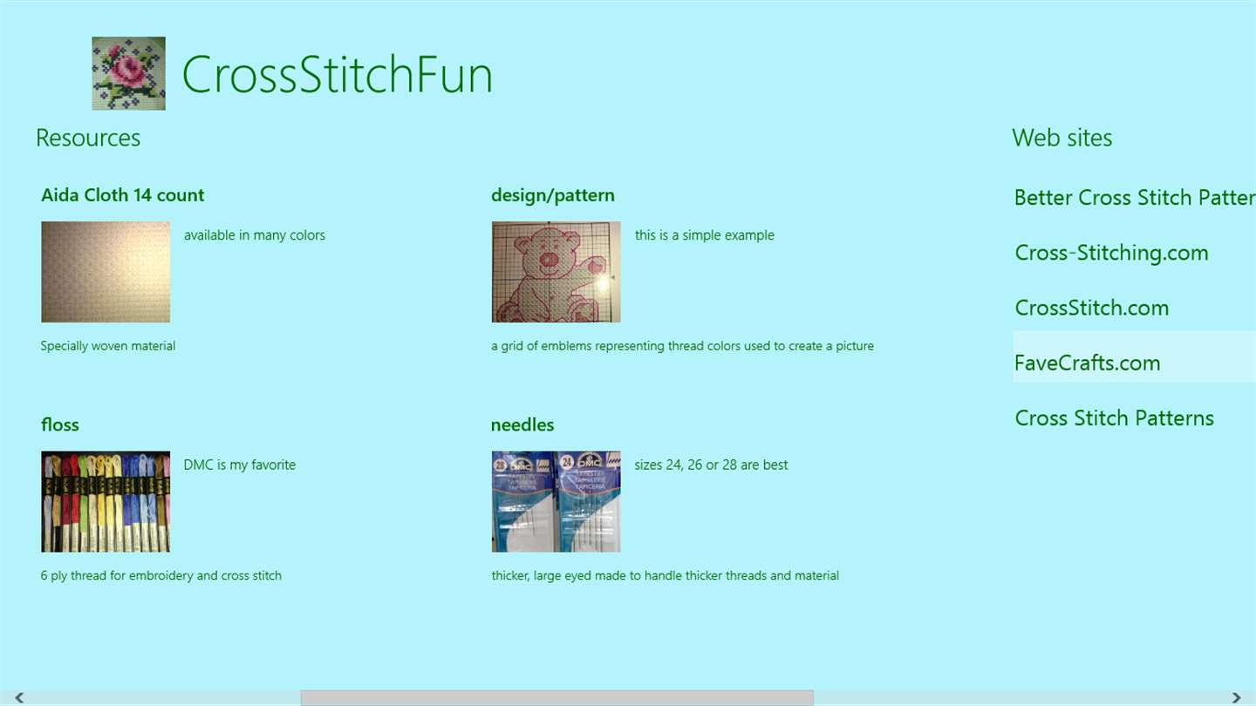Open the teddy bear pattern thumbnail
Image resolution: width=1256 pixels, height=706 pixels.
[x=556, y=272]
